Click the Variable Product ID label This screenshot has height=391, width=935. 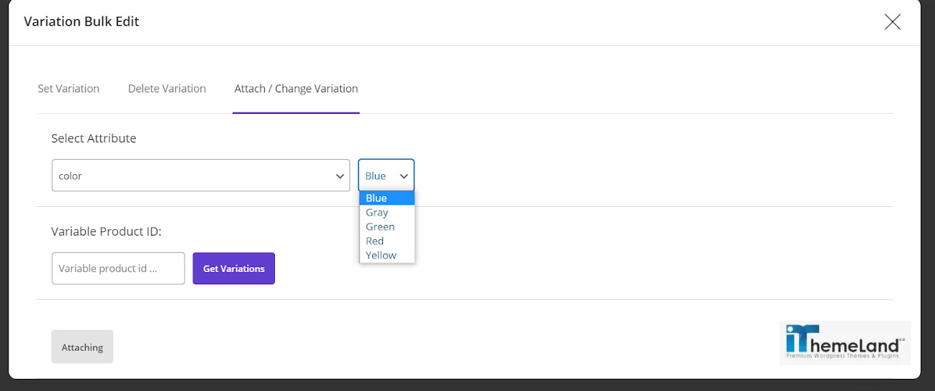tap(107, 231)
